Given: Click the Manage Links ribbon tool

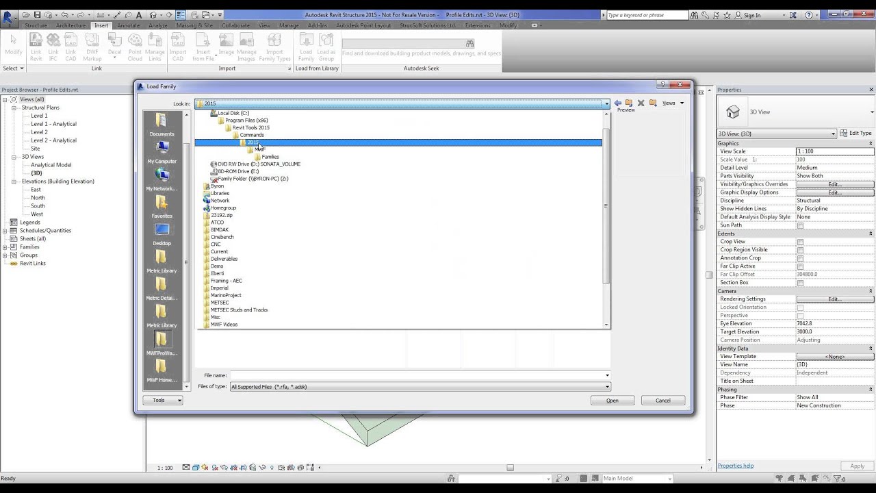Looking at the screenshot, I should click(155, 47).
